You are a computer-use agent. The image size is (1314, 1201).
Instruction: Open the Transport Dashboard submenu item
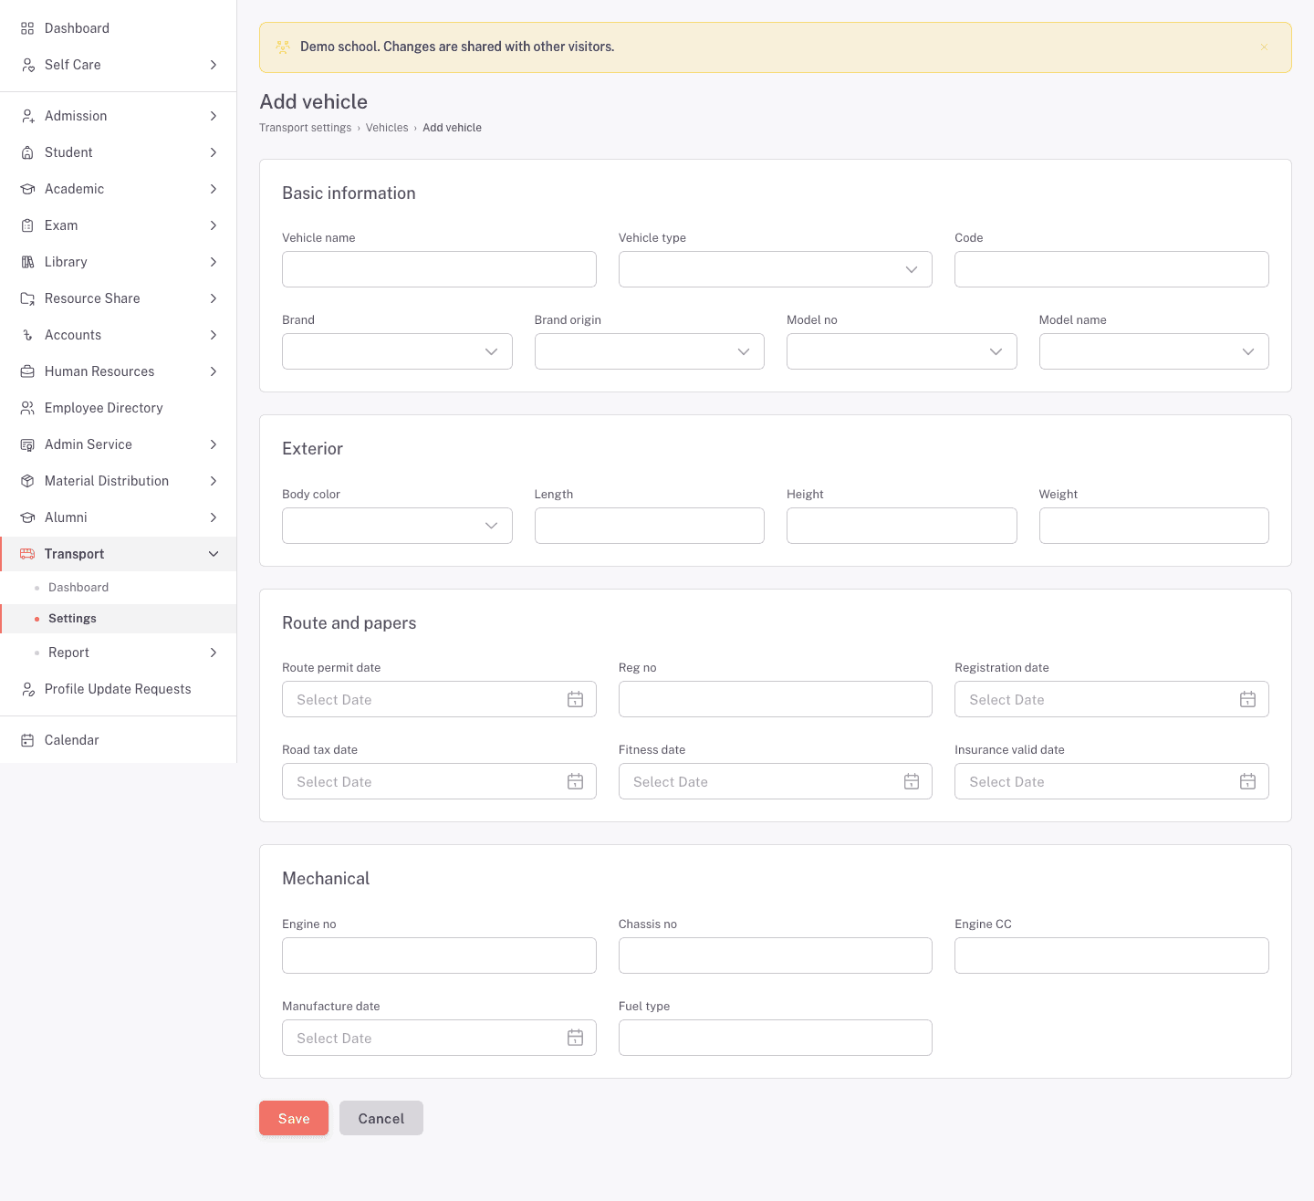119,588
